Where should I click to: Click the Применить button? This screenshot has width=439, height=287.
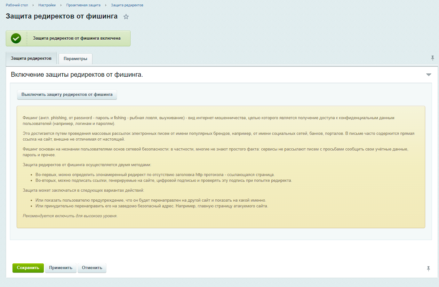pos(61,268)
